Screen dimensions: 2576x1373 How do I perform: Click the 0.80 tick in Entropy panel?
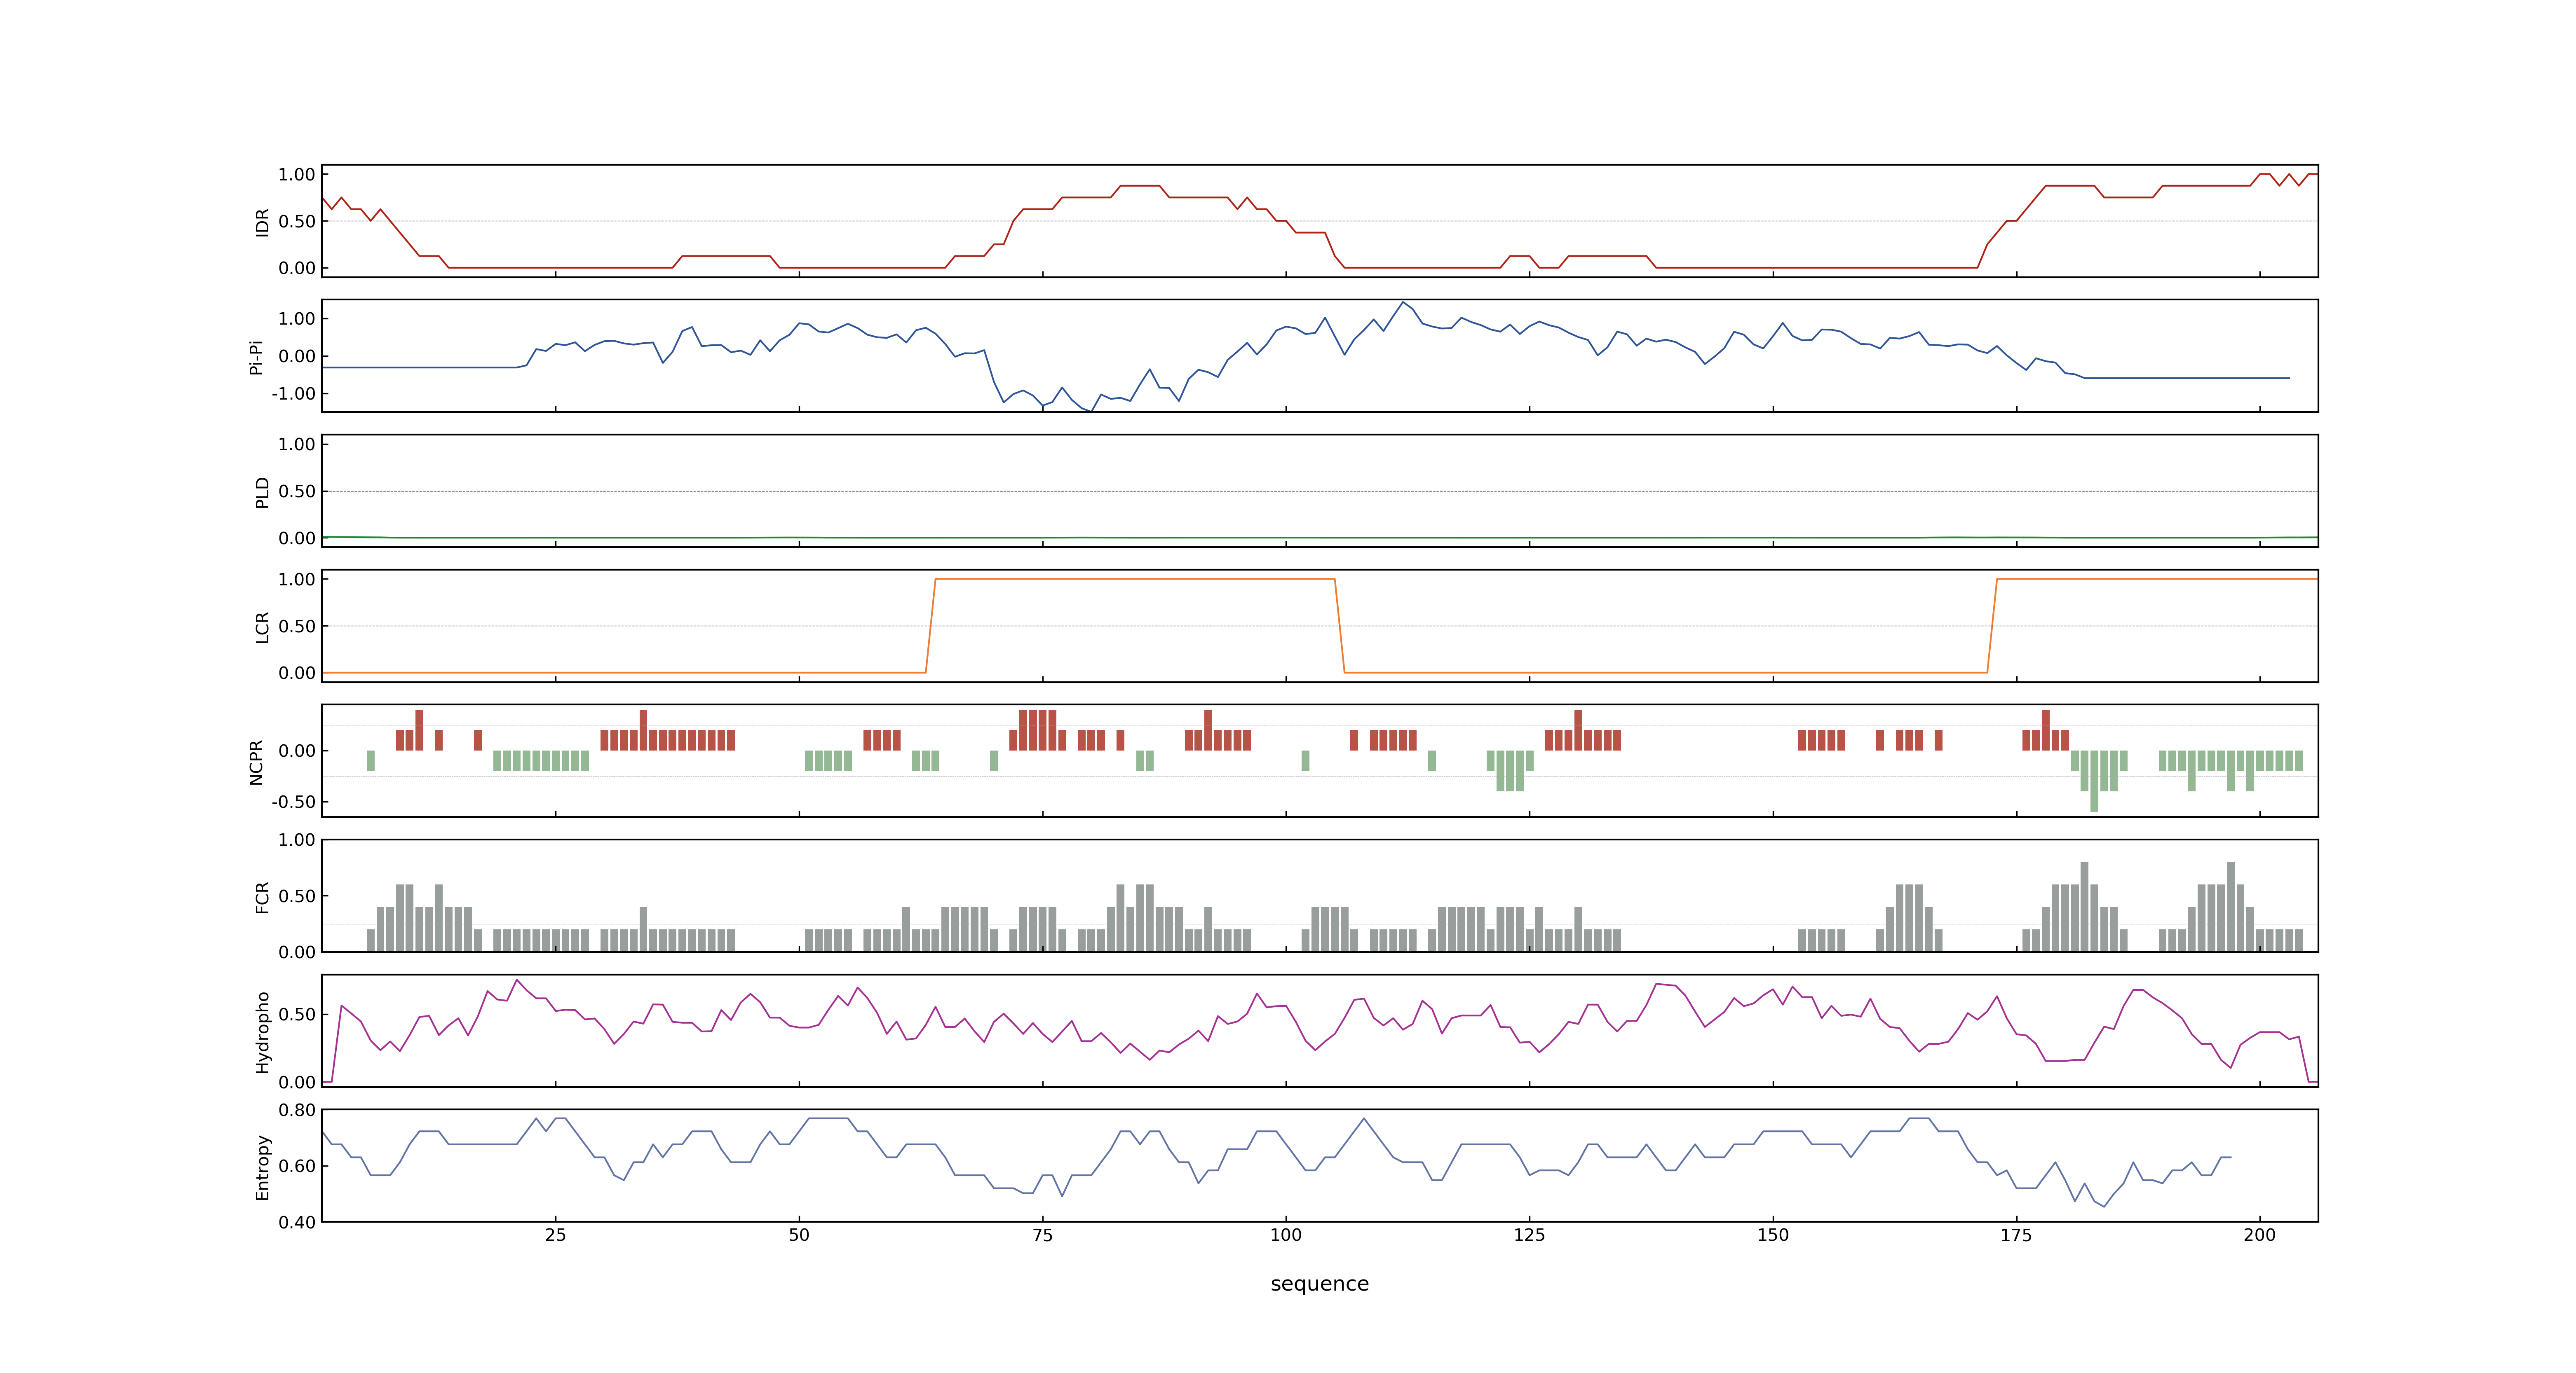(297, 1109)
